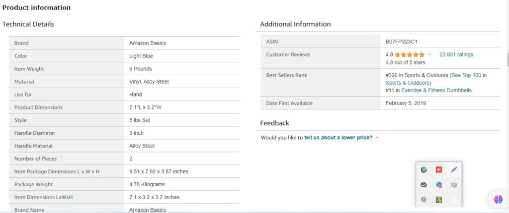Open the green checkmark tray icon
509x213 pixels.
(454, 185)
